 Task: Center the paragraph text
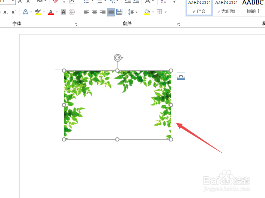(x=95, y=12)
